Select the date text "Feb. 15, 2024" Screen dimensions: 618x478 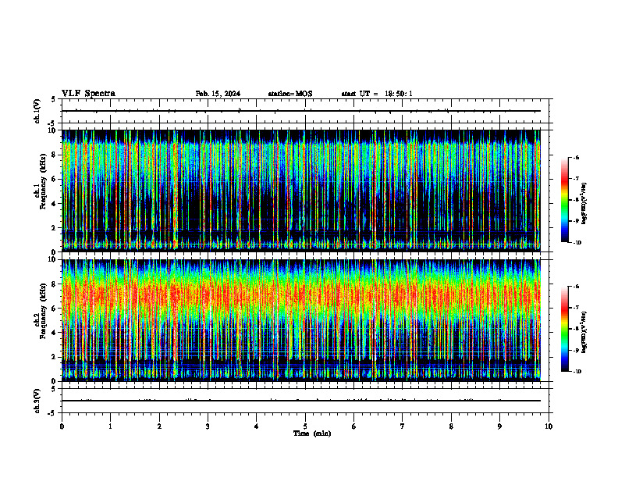point(218,94)
